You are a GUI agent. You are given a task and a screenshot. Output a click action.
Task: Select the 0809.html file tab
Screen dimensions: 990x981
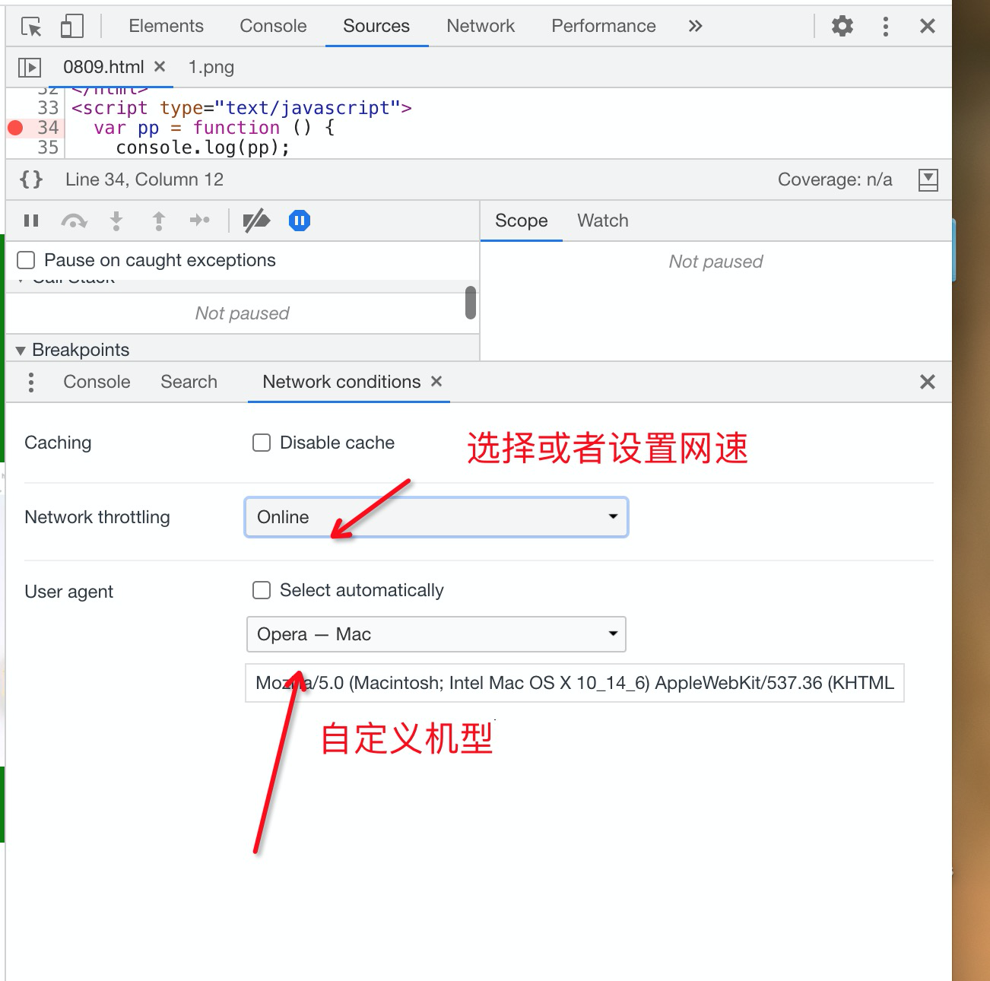pyautogui.click(x=103, y=68)
